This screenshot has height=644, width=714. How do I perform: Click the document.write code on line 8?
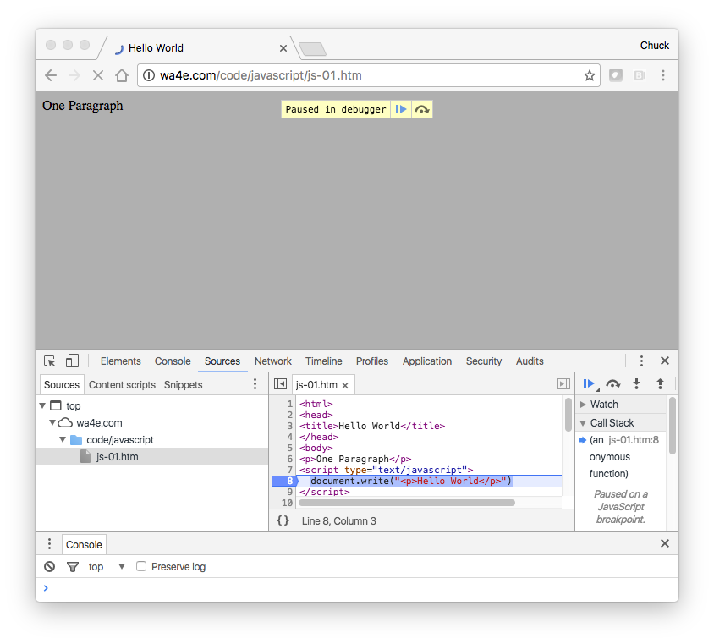click(x=411, y=481)
